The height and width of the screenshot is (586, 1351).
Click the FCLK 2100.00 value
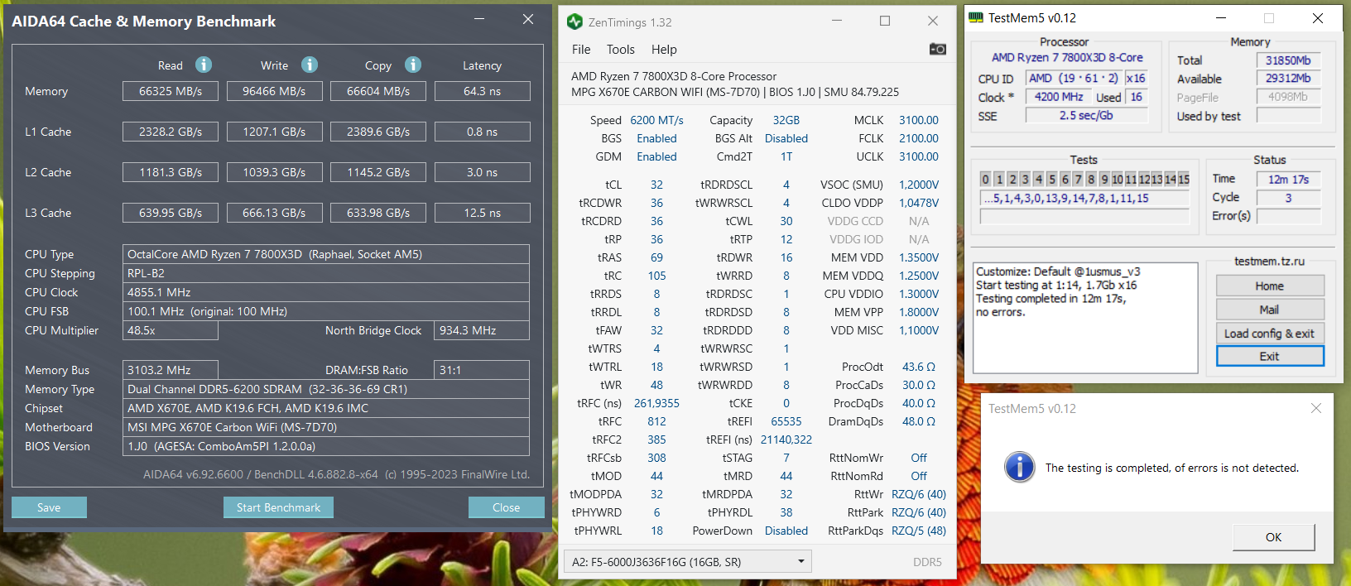coord(919,138)
